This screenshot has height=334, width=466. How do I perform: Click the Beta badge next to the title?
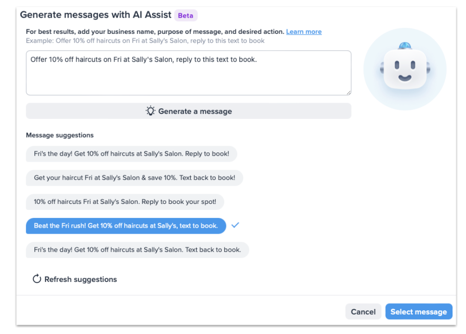point(186,15)
